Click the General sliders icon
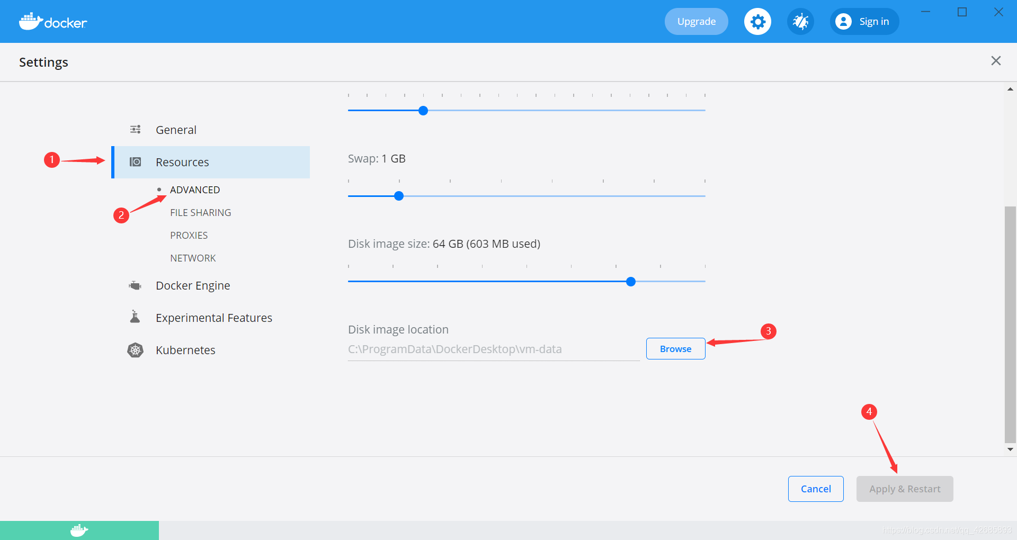This screenshot has height=540, width=1017. 136,129
